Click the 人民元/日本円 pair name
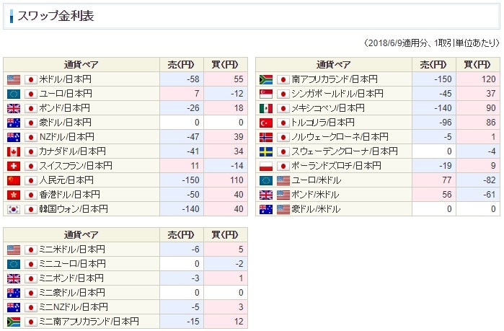The height and width of the screenshot is (331, 504). point(66,180)
